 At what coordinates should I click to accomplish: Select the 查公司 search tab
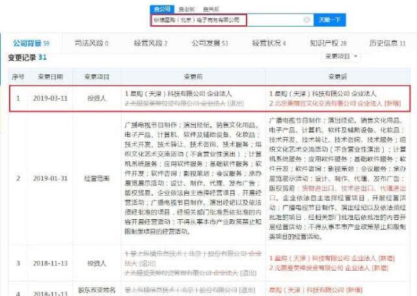162,9
